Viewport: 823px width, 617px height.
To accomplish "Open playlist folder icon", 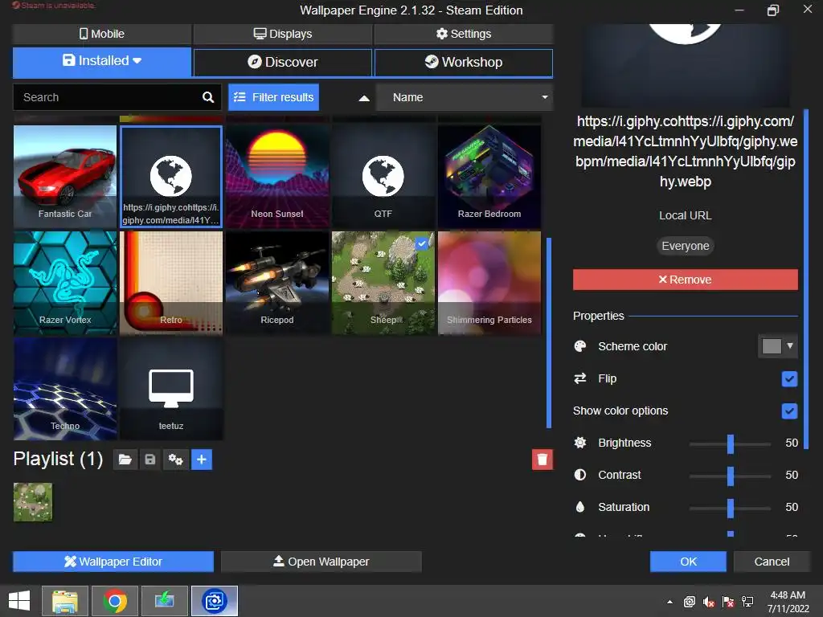I will click(x=125, y=460).
